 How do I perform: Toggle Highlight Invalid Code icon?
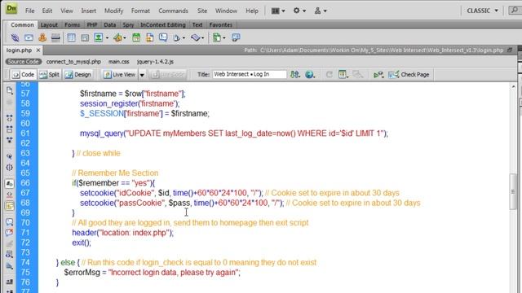tap(9, 195)
